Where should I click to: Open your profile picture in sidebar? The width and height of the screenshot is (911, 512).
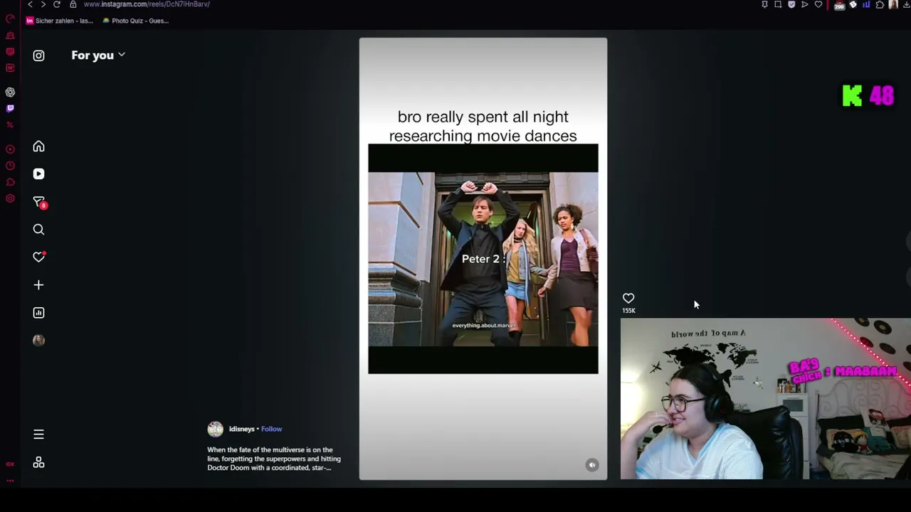pos(38,340)
